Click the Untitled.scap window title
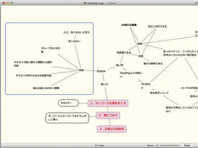 pos(95,3)
